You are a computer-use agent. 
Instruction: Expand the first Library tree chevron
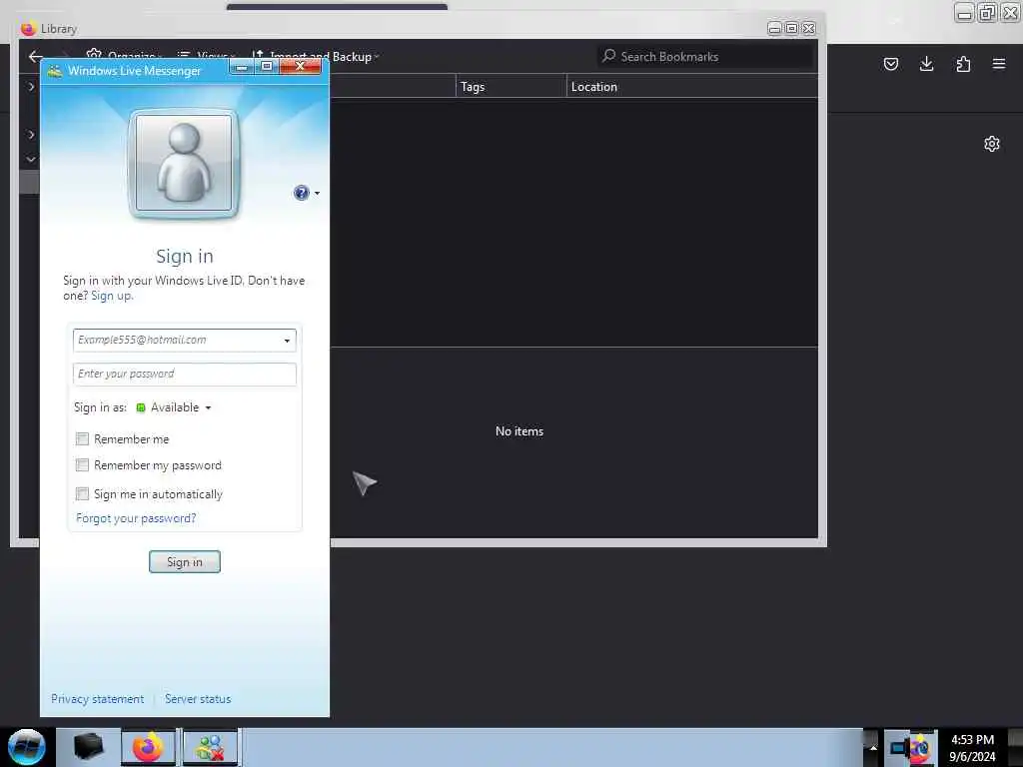point(31,86)
